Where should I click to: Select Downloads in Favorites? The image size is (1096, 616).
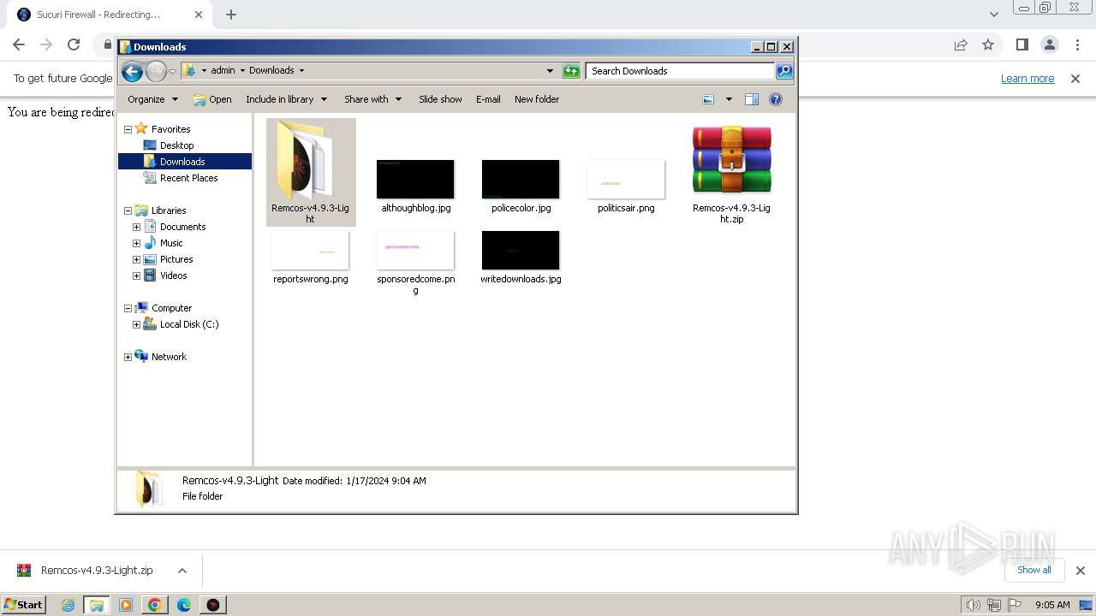pyautogui.click(x=182, y=162)
